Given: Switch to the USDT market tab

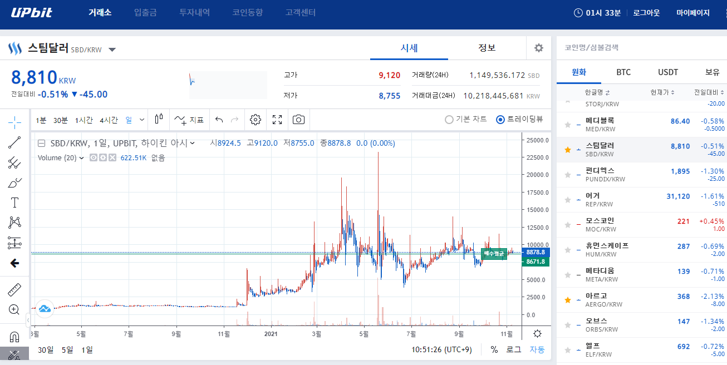Looking at the screenshot, I should [x=668, y=72].
